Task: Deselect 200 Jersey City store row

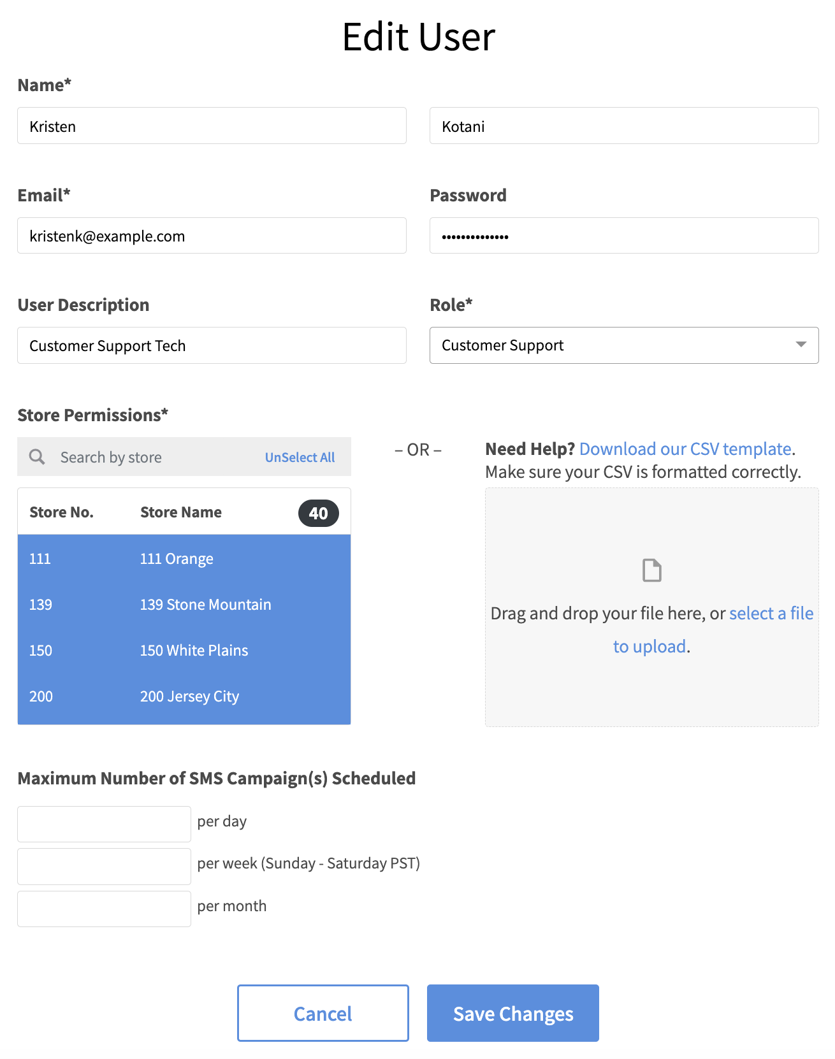Action: [184, 696]
